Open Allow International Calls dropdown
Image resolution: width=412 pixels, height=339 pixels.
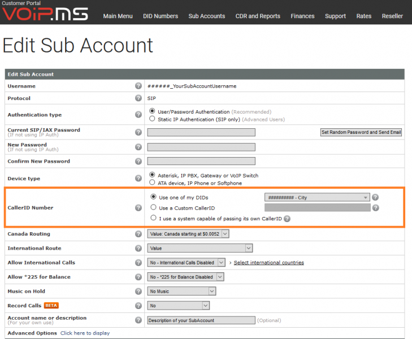(187, 263)
